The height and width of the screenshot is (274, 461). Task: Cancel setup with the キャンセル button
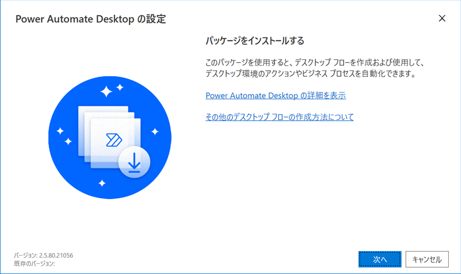pos(427,259)
